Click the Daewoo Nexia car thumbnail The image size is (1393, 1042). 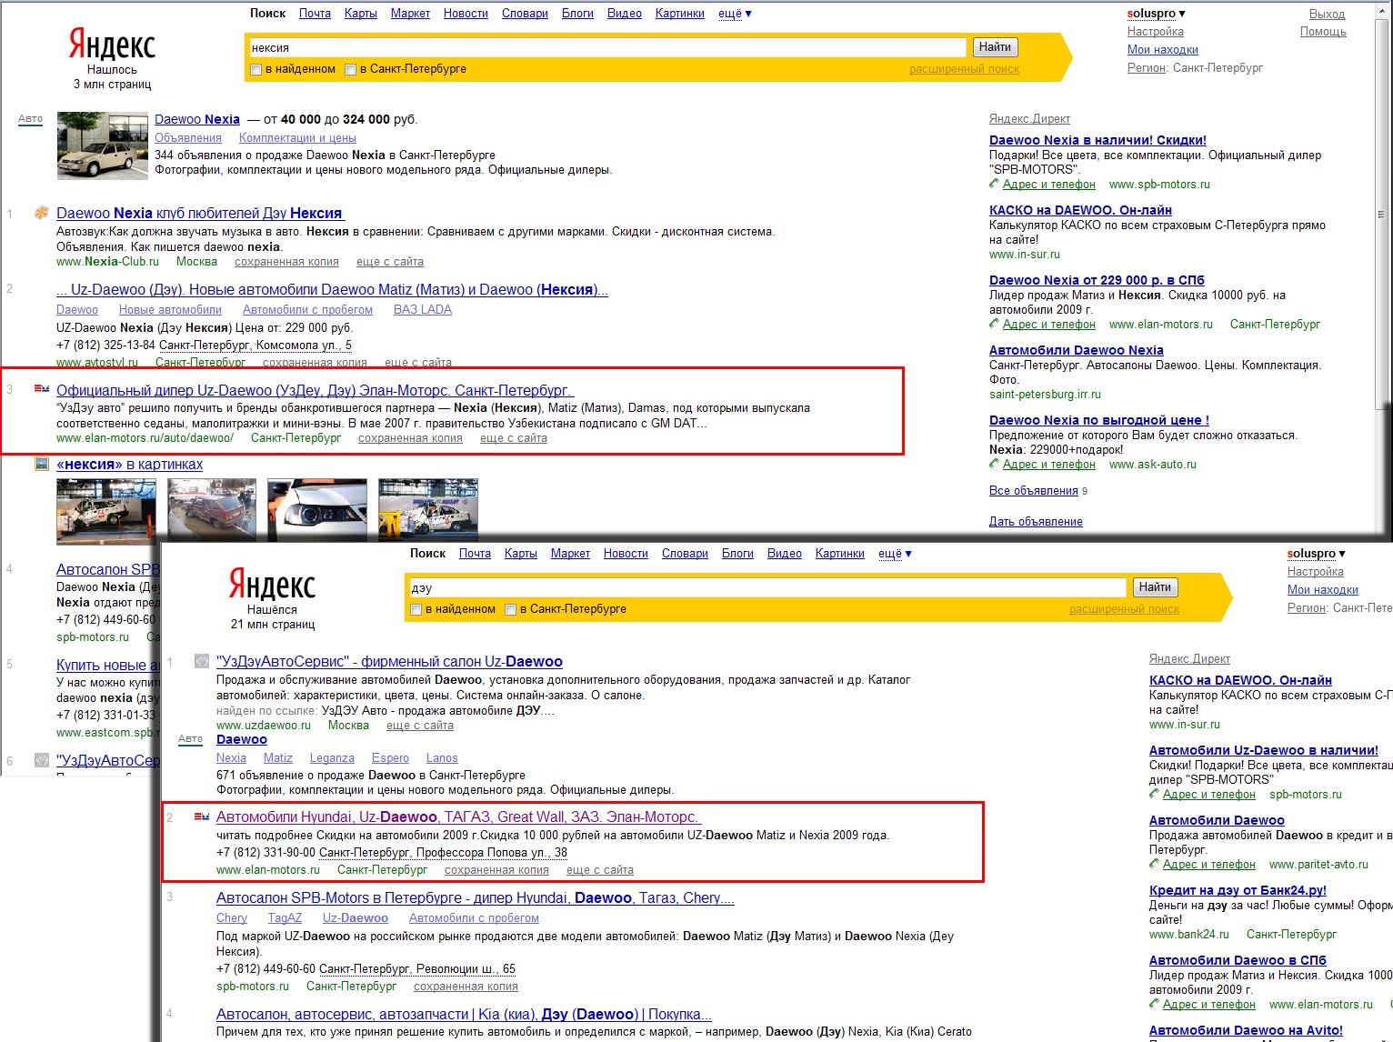coord(102,145)
